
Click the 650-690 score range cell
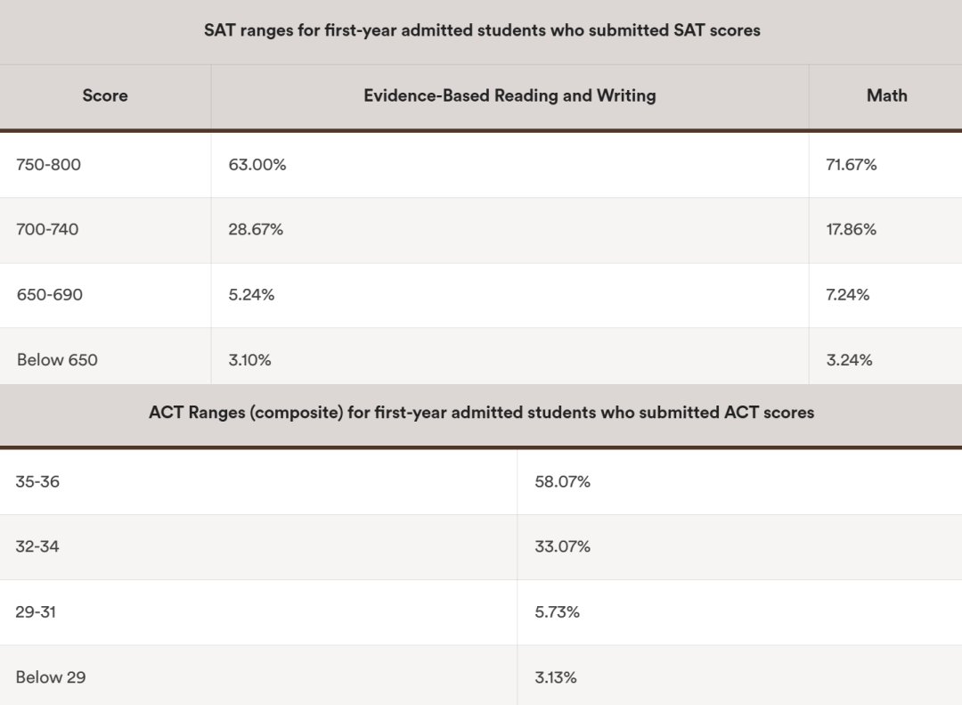click(x=49, y=295)
